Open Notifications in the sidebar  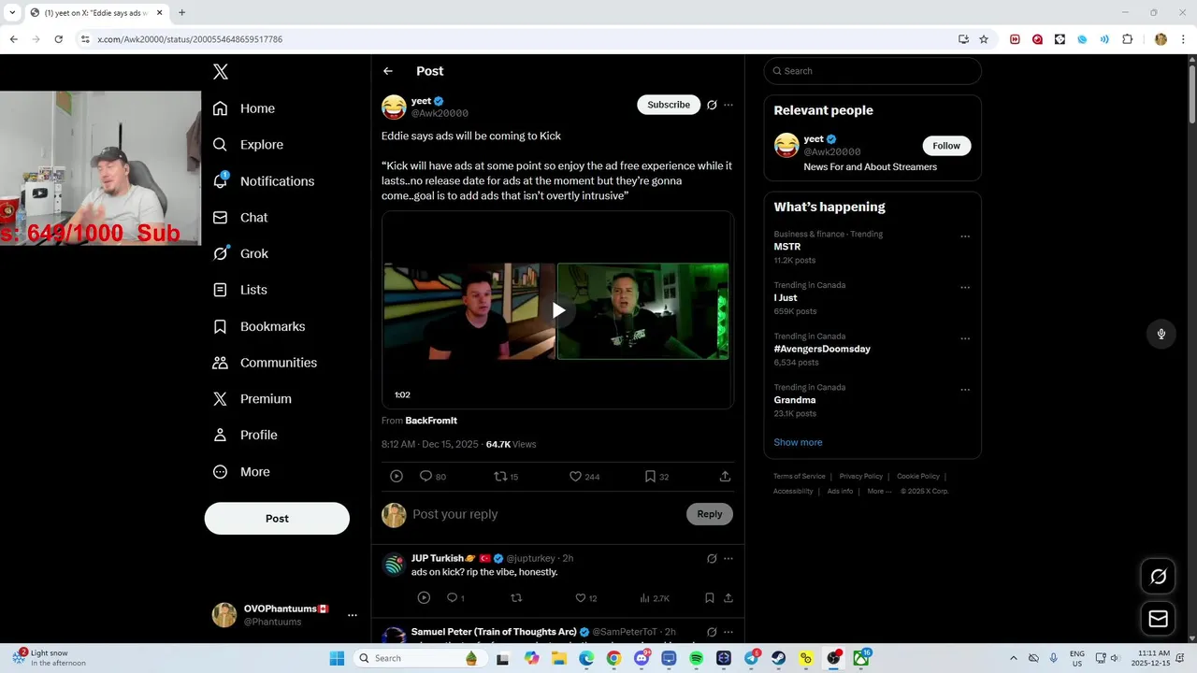(x=264, y=181)
